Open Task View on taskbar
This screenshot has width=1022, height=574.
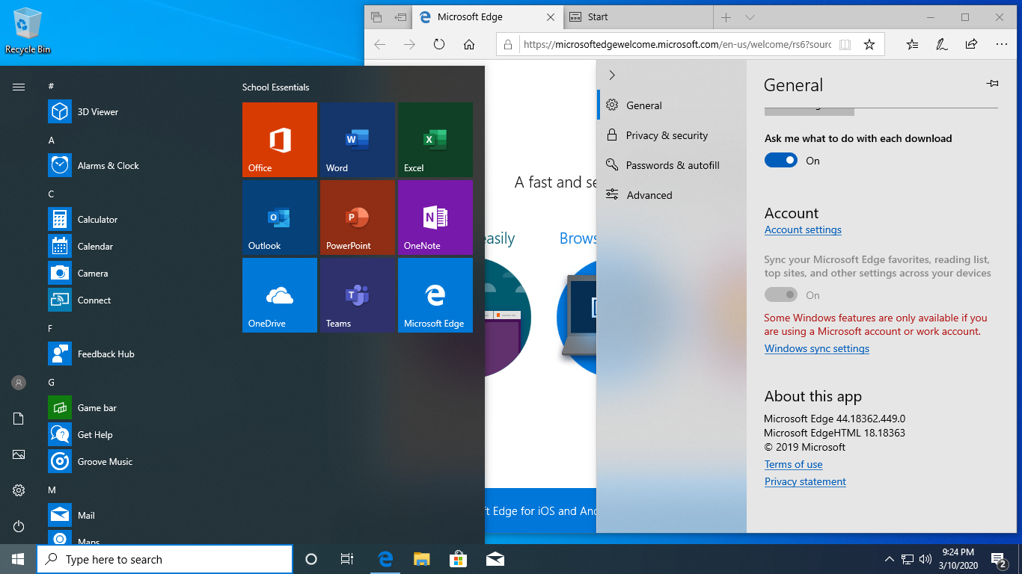[x=347, y=559]
